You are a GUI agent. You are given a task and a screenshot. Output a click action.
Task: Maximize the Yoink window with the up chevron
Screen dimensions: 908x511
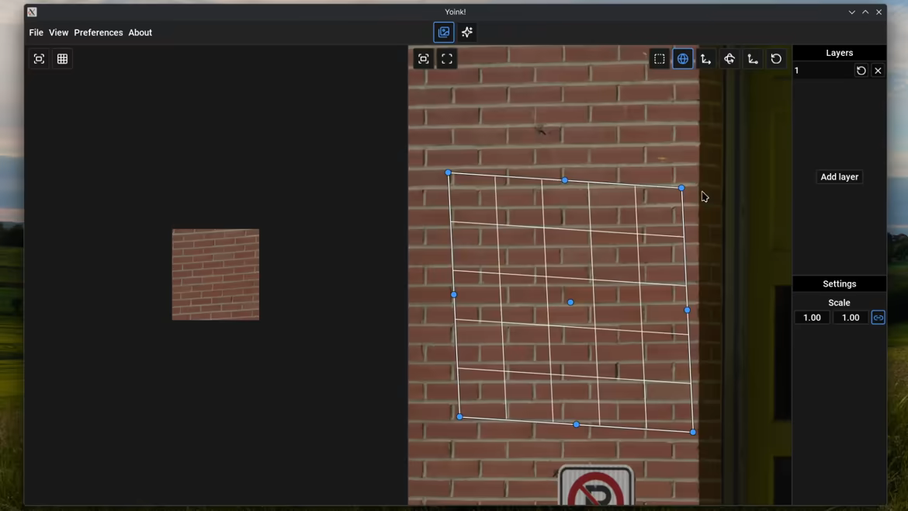(x=865, y=12)
